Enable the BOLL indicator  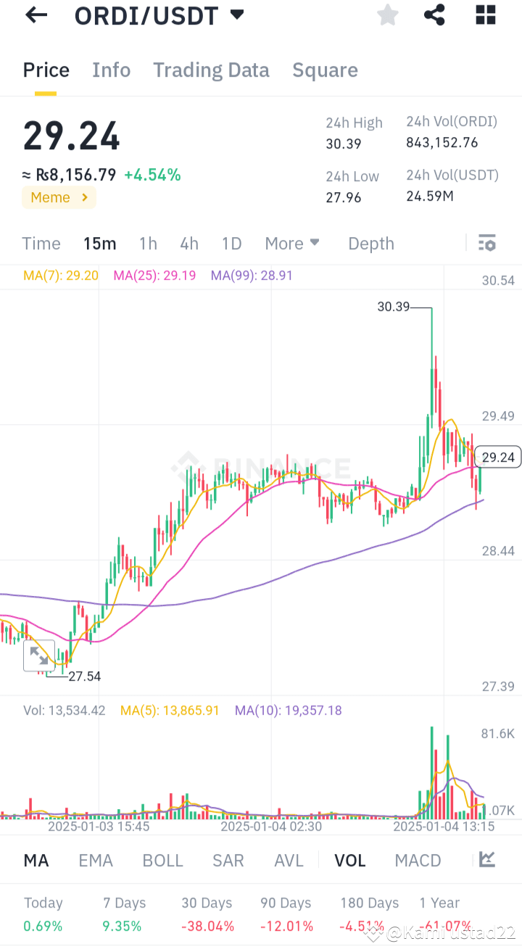pyautogui.click(x=162, y=860)
